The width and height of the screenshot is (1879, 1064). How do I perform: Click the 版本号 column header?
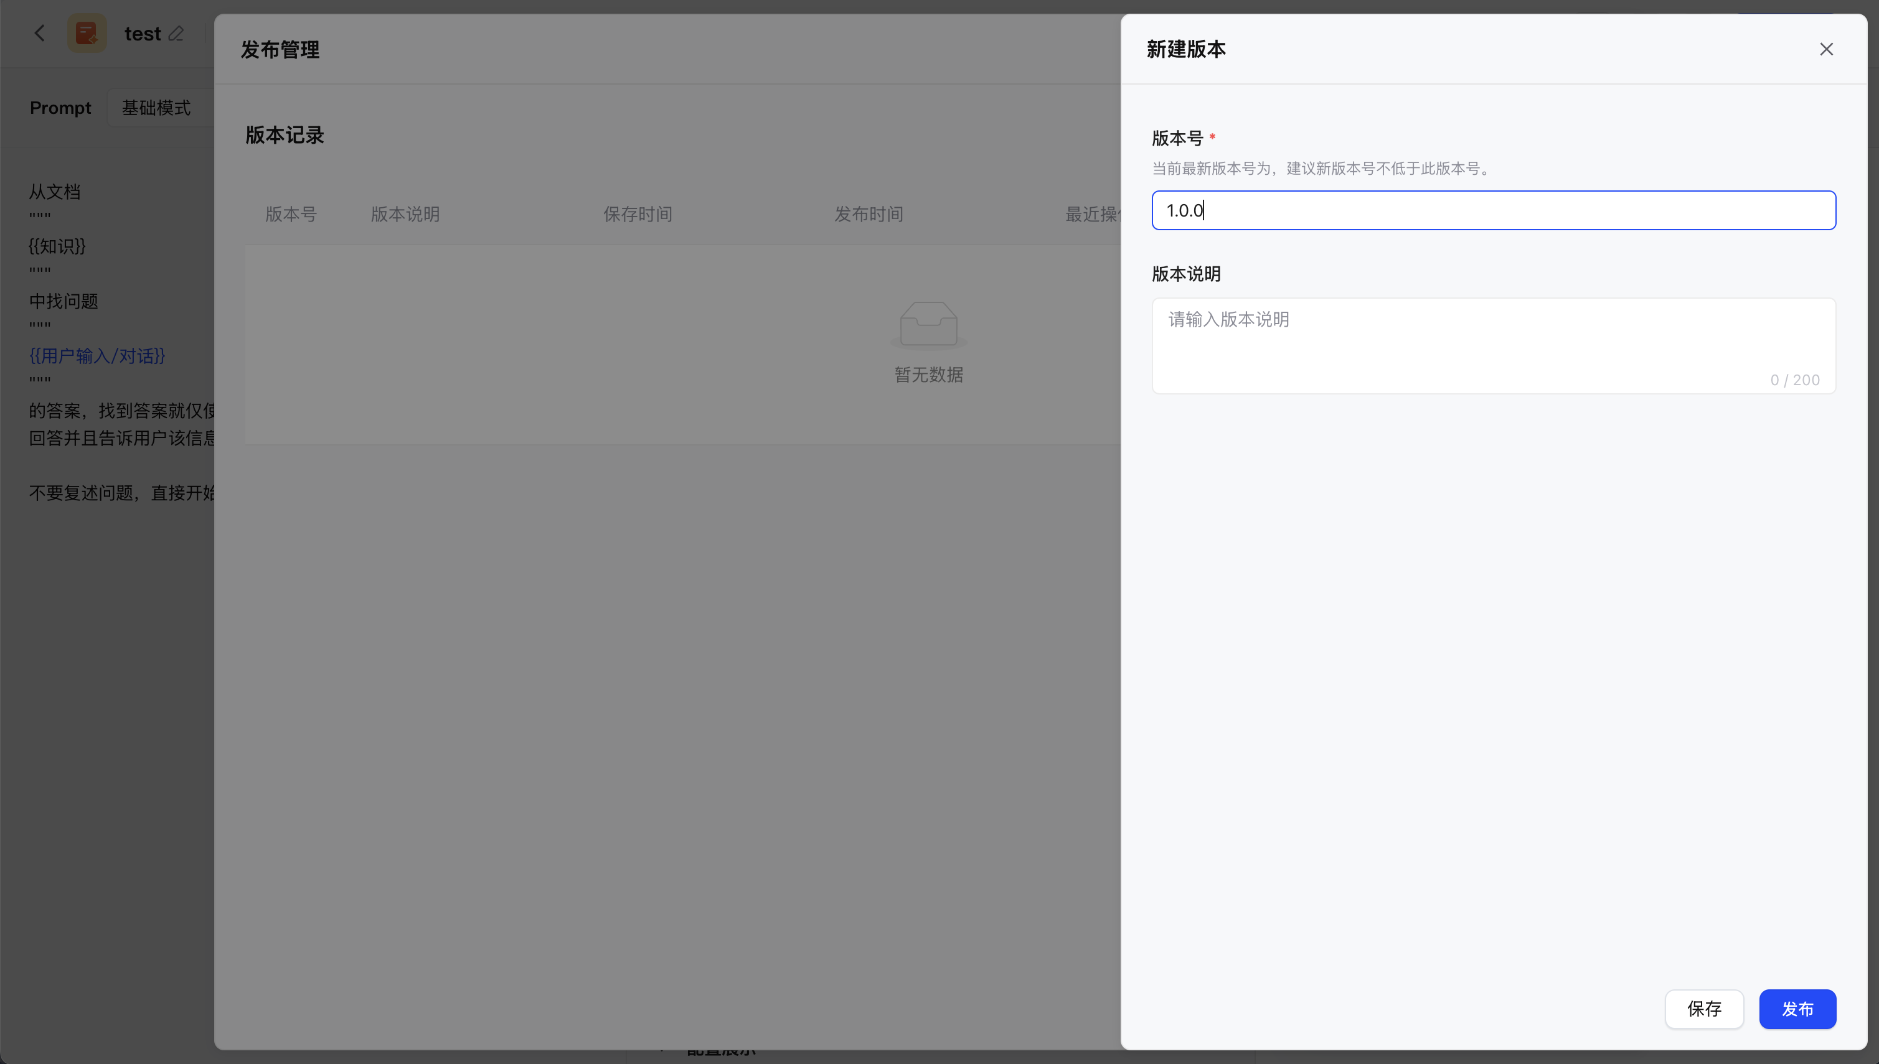tap(290, 214)
